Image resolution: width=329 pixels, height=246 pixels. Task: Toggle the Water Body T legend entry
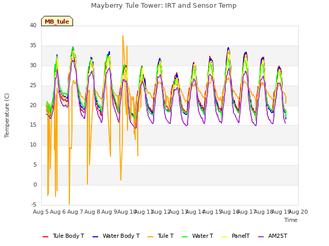click(x=116, y=236)
